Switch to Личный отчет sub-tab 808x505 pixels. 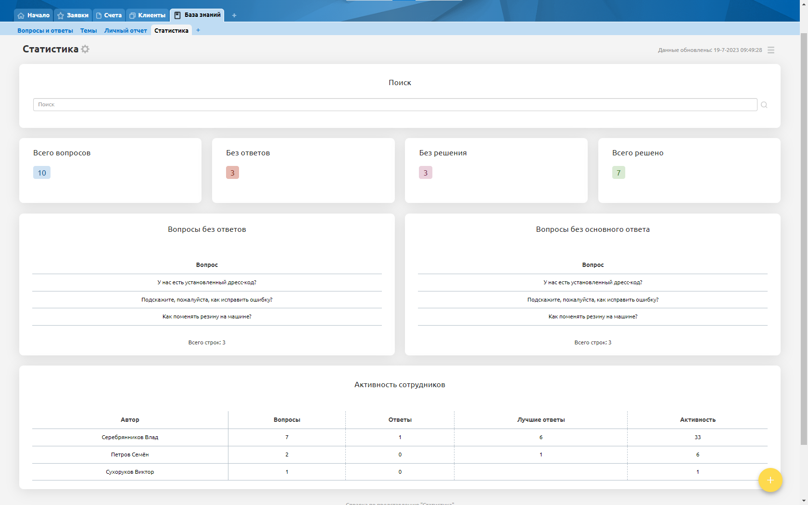(x=126, y=31)
